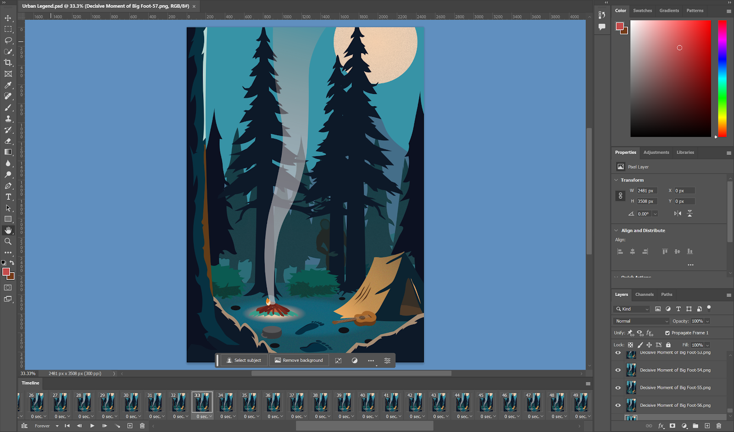734x432 pixels.
Task: Hide the Big Foot-56.png layer
Action: click(x=618, y=405)
